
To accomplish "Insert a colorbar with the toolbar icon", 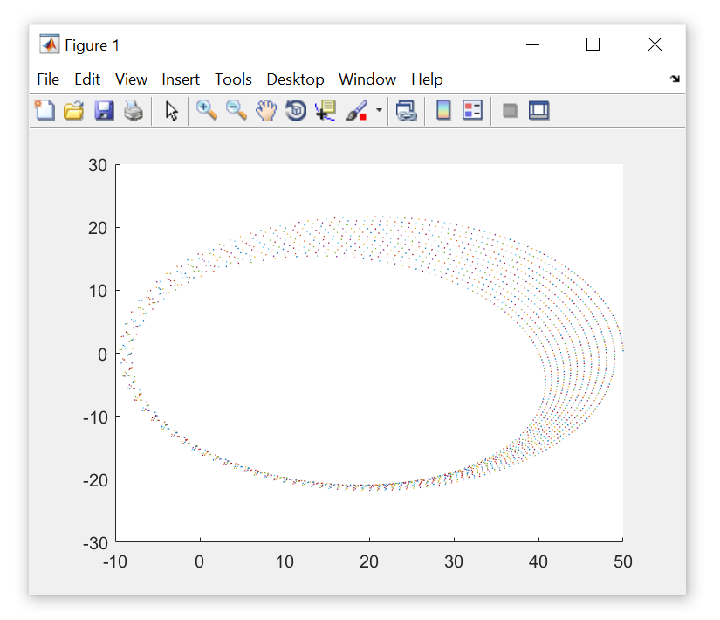I will tap(443, 110).
